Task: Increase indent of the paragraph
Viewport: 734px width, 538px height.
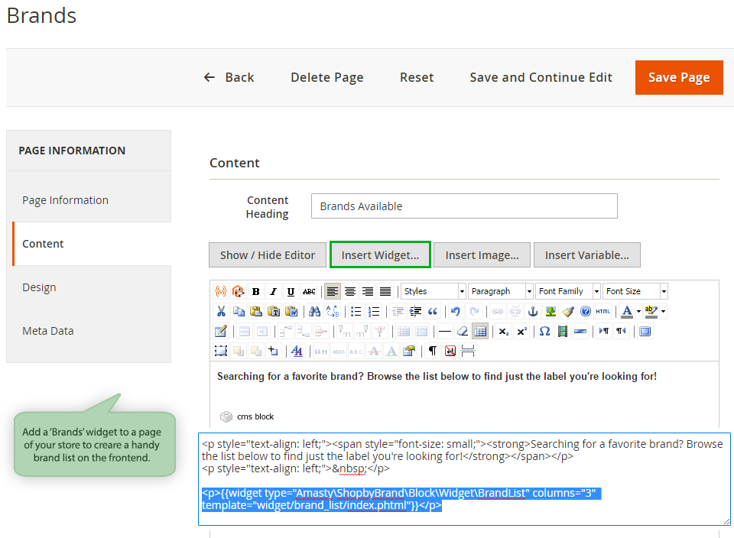Action: pyautogui.click(x=414, y=311)
